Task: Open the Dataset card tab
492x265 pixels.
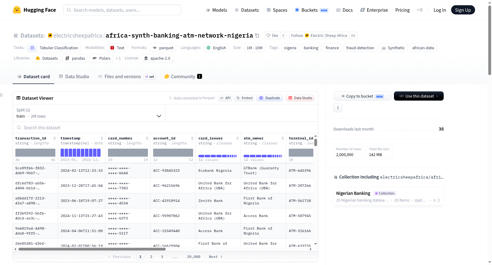Action: (34, 77)
